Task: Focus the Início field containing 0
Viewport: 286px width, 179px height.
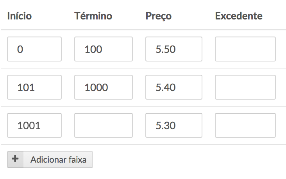Action: tap(34, 49)
